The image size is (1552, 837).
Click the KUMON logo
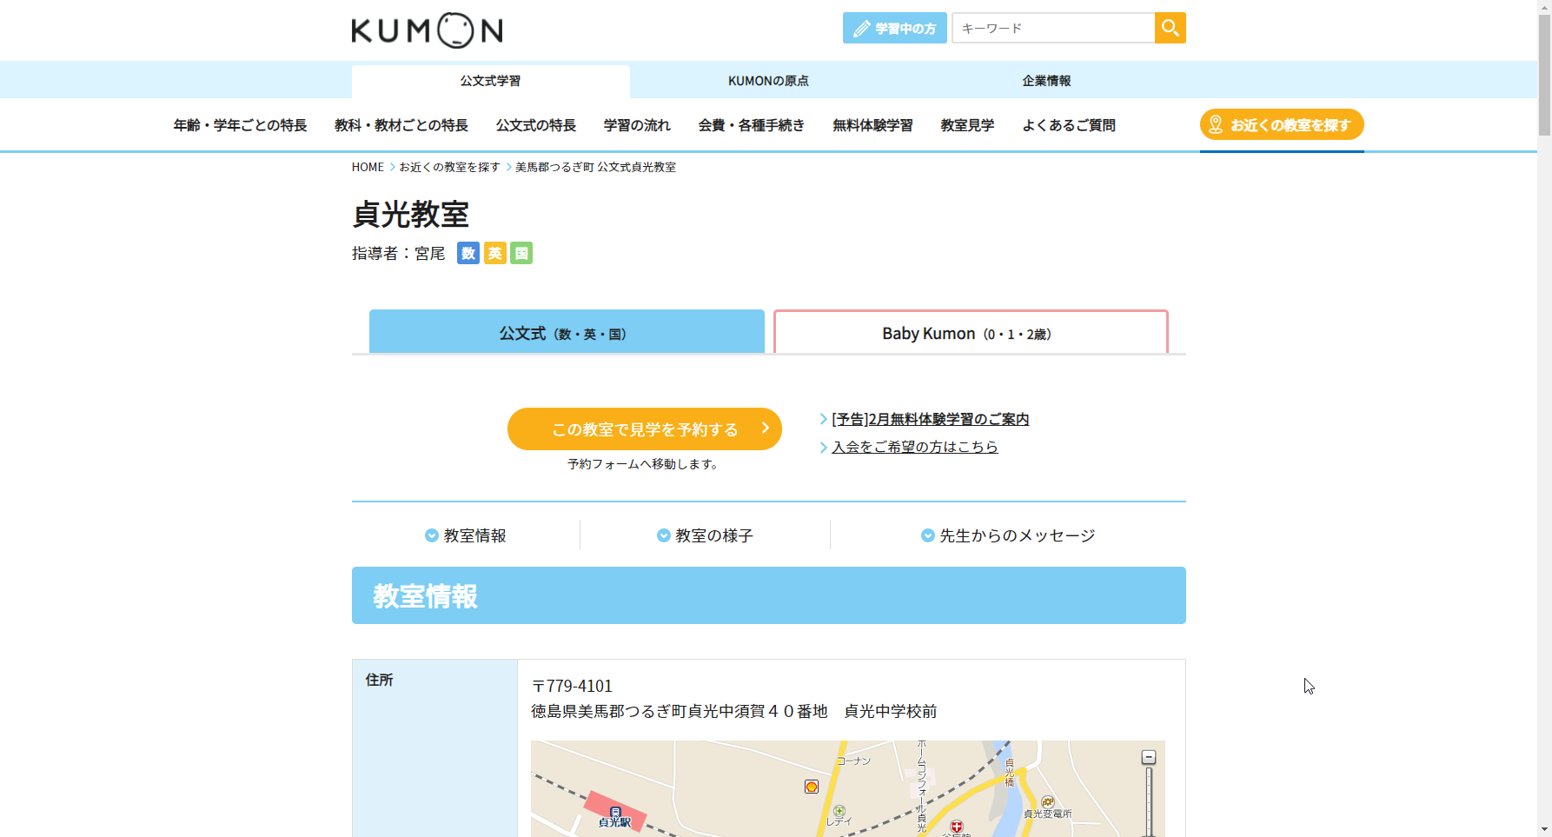427,30
